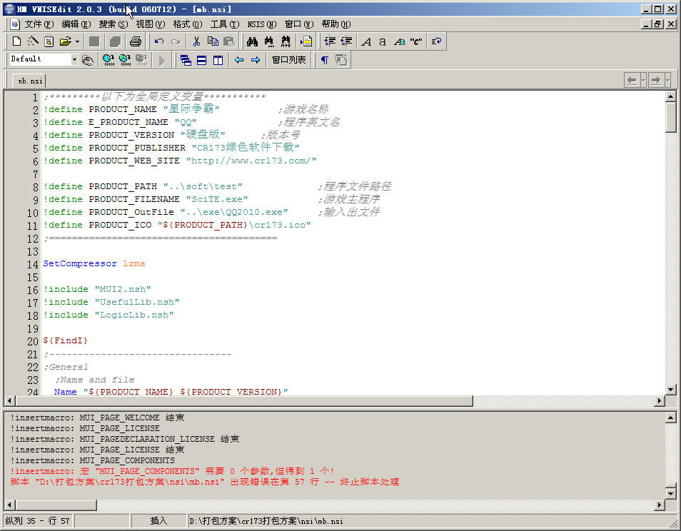Viewport: 681px width, 531px height.
Task: Indent the selected lines
Action: [330, 41]
